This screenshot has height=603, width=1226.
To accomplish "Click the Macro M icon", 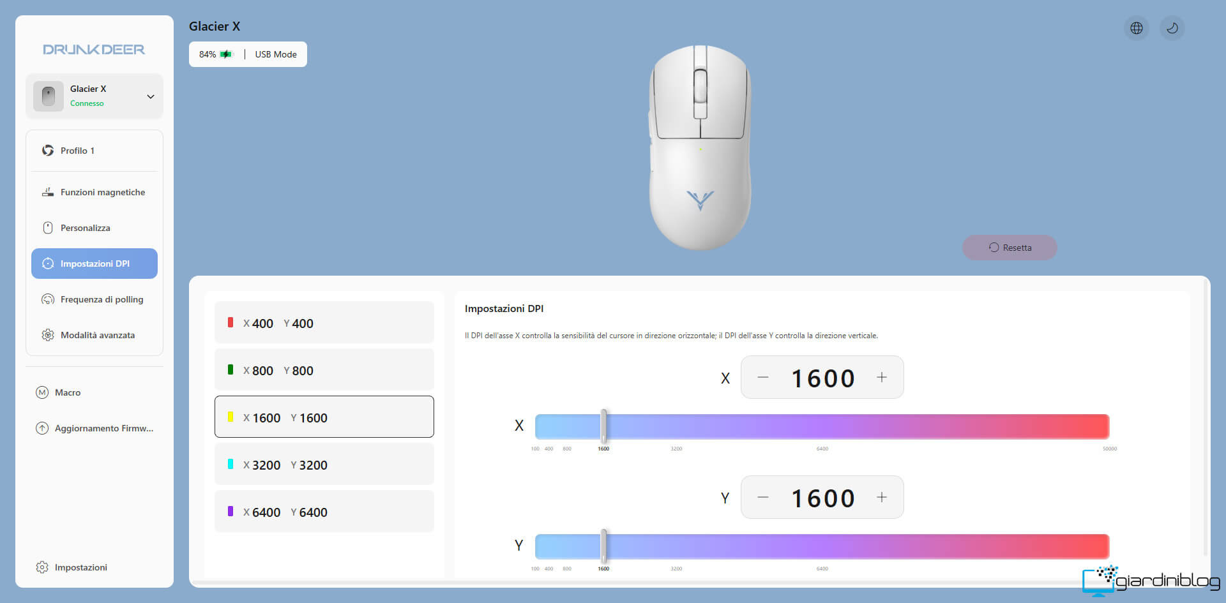I will [42, 392].
